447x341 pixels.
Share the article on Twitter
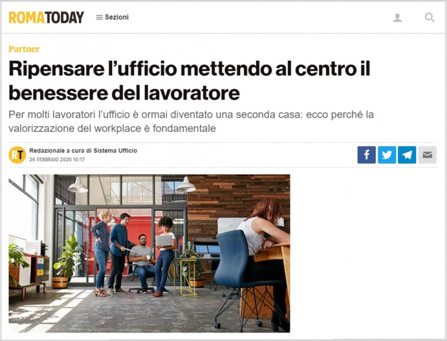(x=387, y=155)
